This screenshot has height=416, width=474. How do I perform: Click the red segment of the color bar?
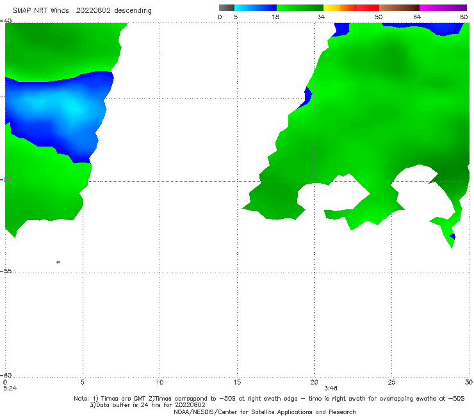(x=368, y=8)
